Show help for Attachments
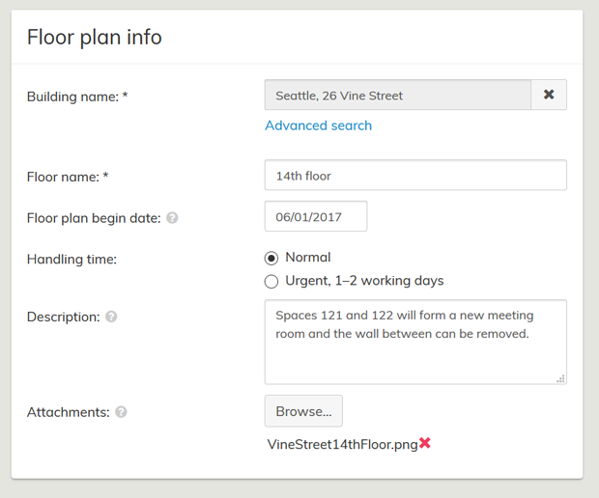 click(121, 412)
